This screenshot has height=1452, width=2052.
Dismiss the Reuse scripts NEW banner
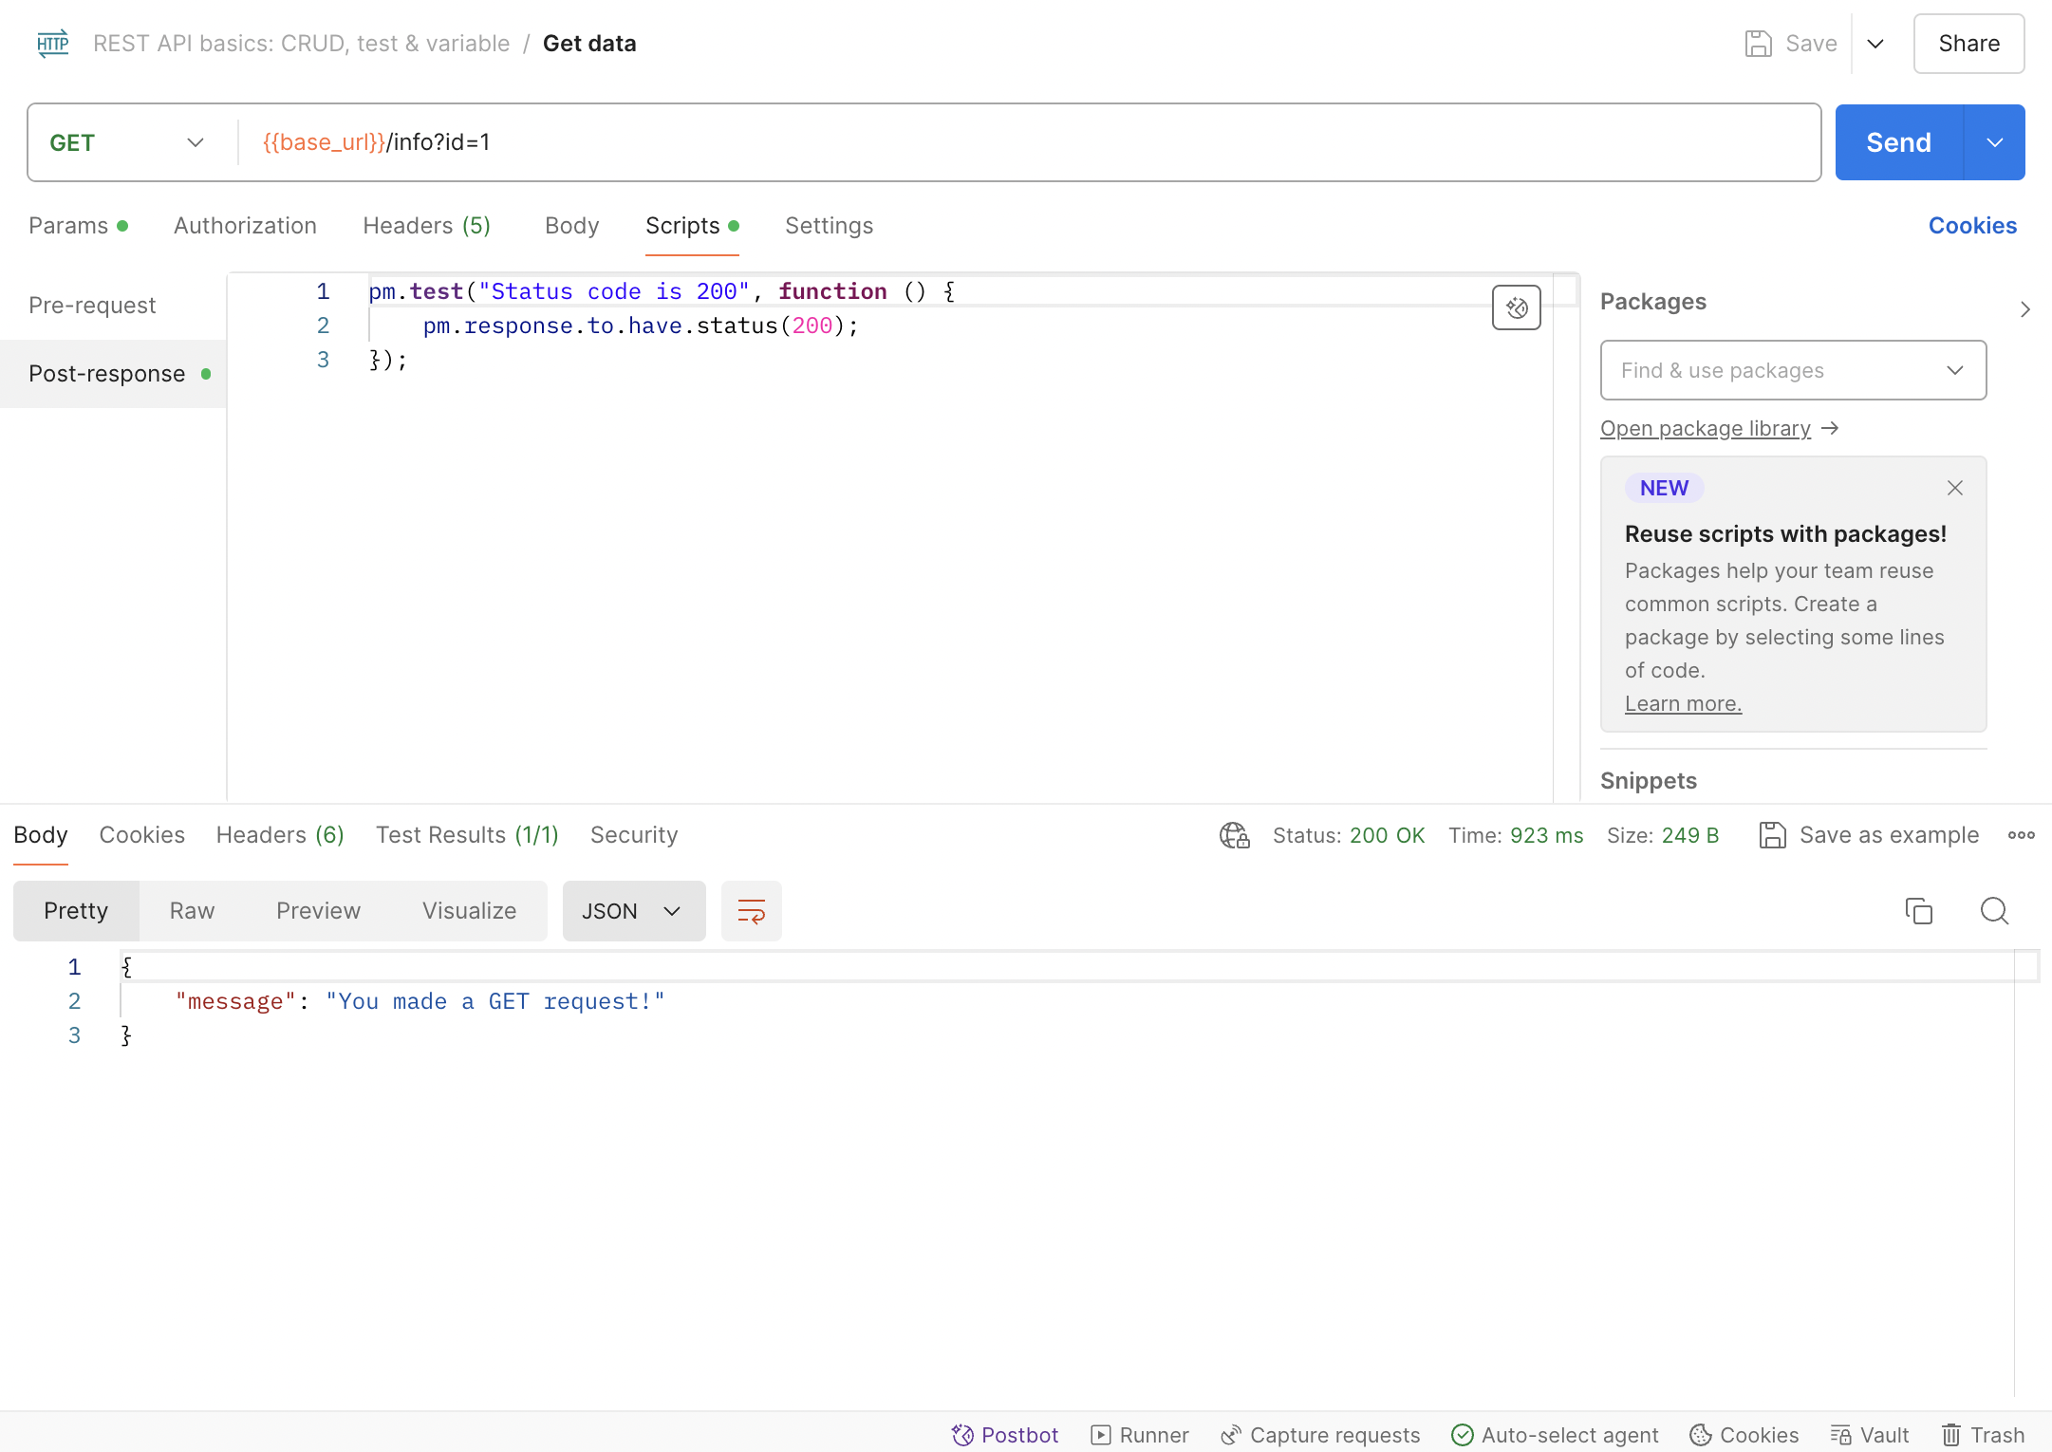point(1954,488)
